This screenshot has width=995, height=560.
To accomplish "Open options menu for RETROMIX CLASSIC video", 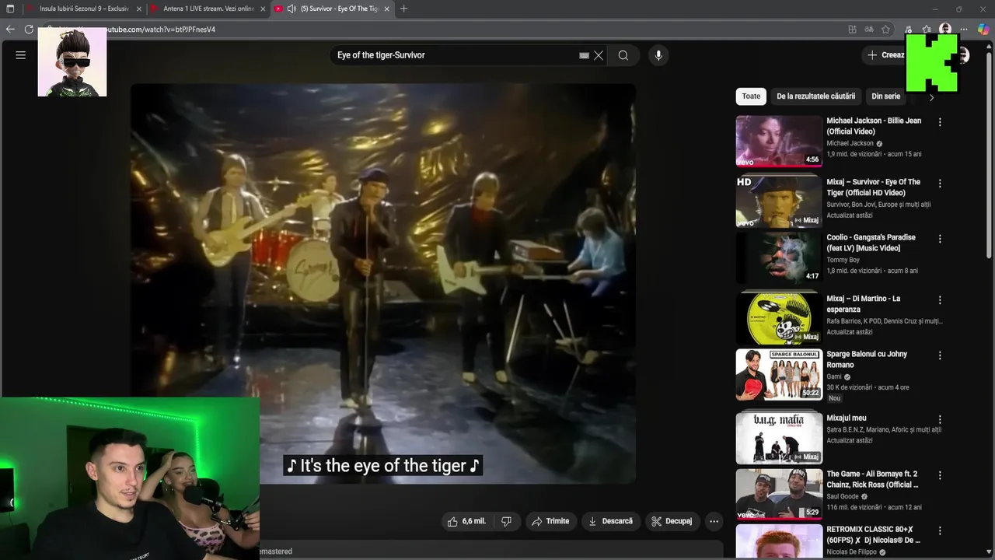I will point(940,530).
